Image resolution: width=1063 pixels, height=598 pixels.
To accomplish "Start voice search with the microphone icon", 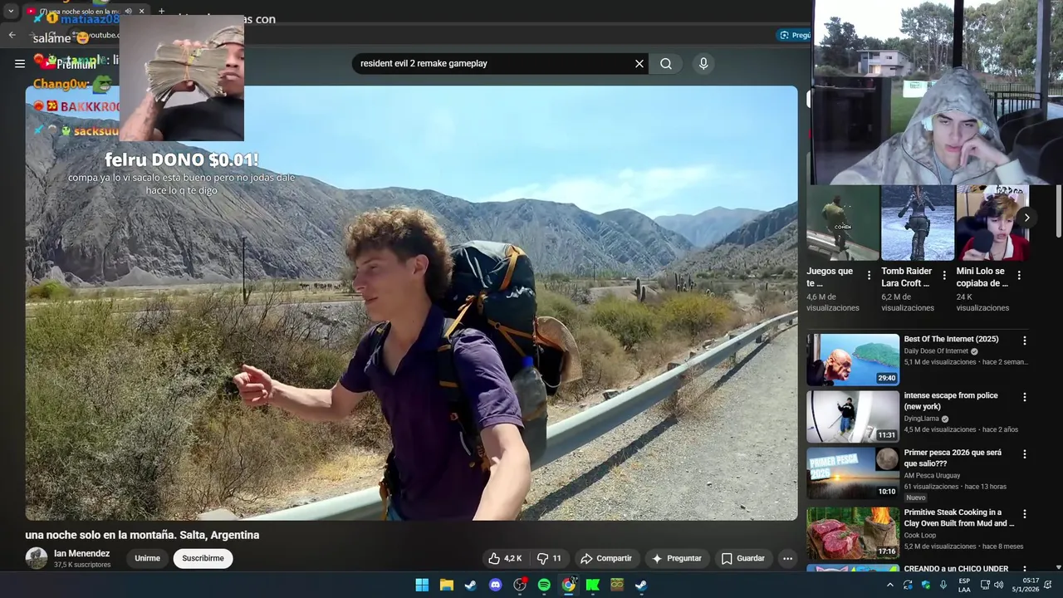I will tap(703, 63).
